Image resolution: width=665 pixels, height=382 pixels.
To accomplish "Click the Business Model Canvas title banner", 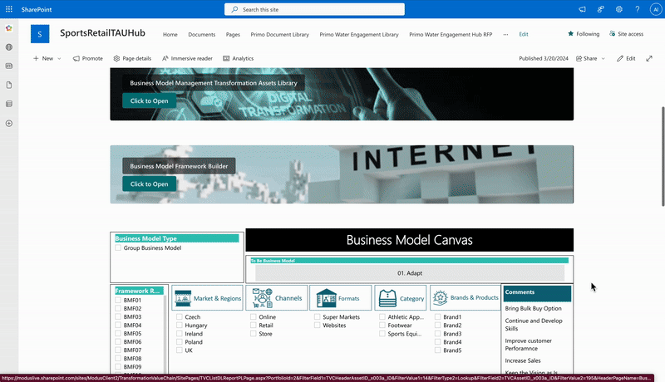I will tap(409, 240).
